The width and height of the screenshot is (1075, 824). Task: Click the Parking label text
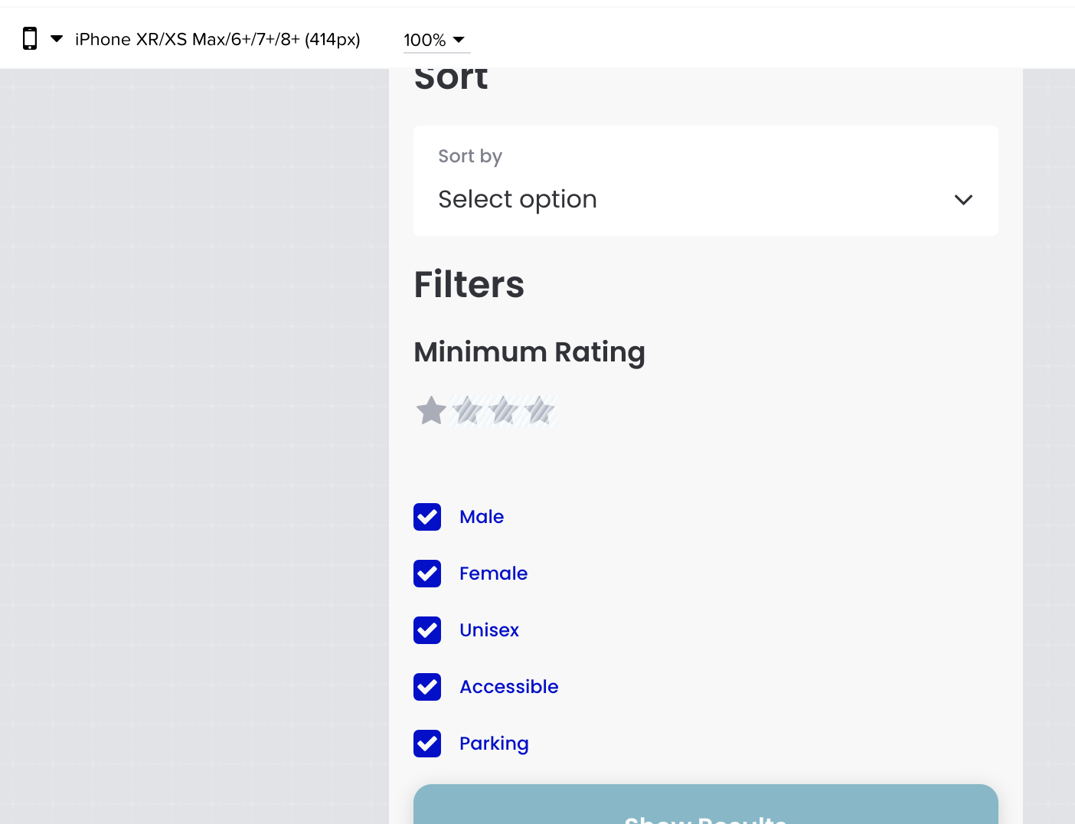(494, 744)
